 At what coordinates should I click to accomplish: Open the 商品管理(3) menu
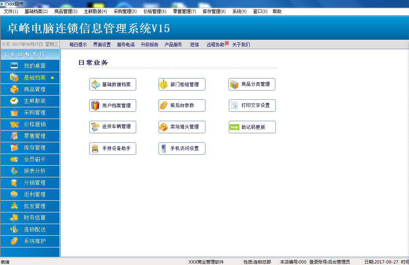click(66, 11)
